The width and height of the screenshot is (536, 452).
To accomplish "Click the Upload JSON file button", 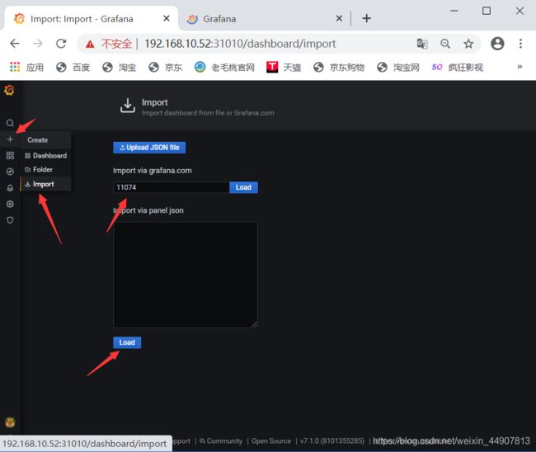I will point(149,148).
